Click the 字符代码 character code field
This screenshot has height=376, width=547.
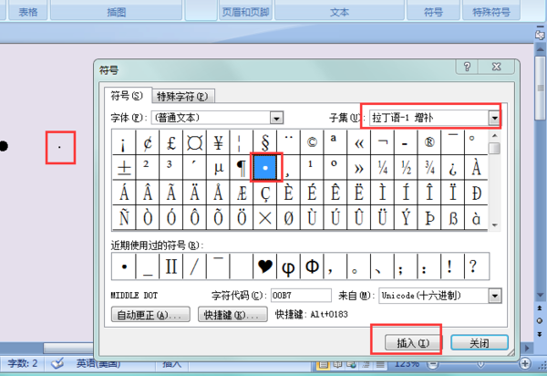(x=305, y=296)
